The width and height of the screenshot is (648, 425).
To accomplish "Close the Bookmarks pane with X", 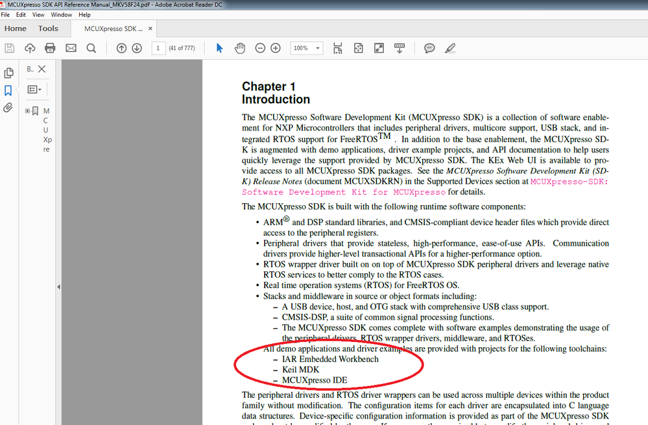I will coord(42,69).
